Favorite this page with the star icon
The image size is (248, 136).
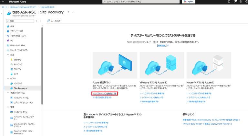(x=68, y=12)
